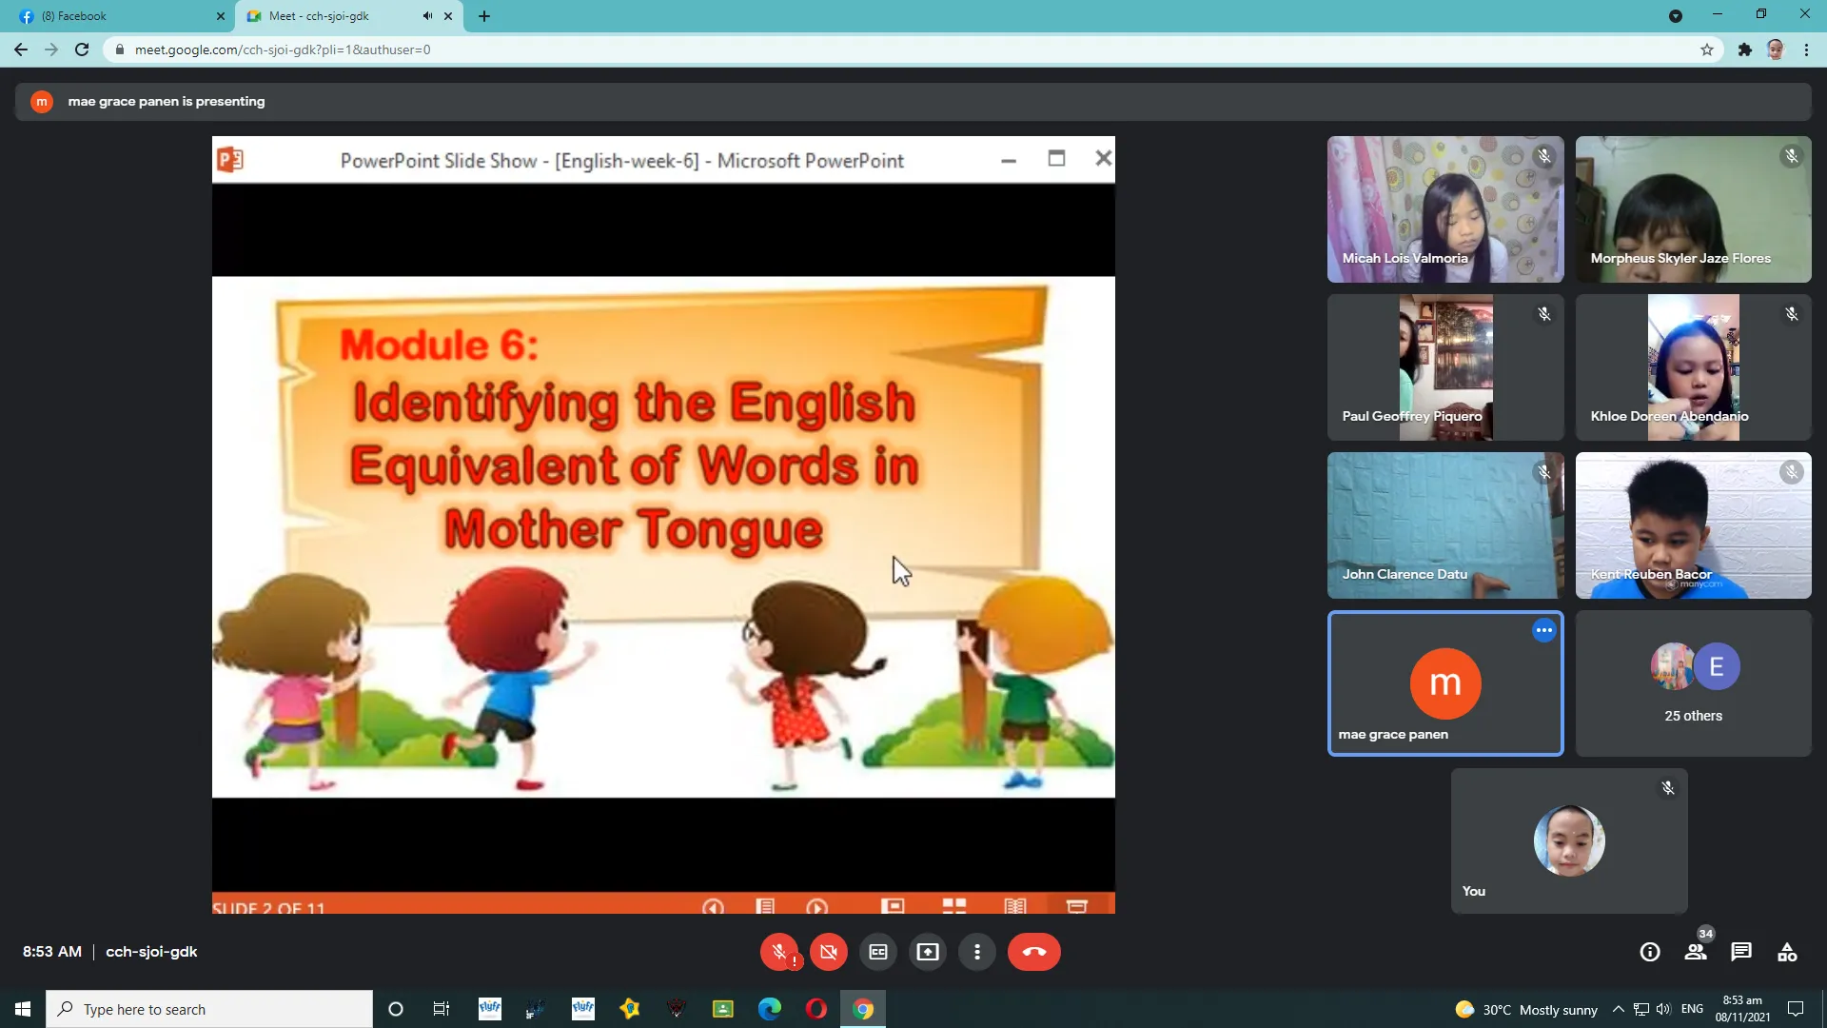This screenshot has height=1028, width=1827.
Task: Open options on mae grace panen tile
Action: 1543,630
